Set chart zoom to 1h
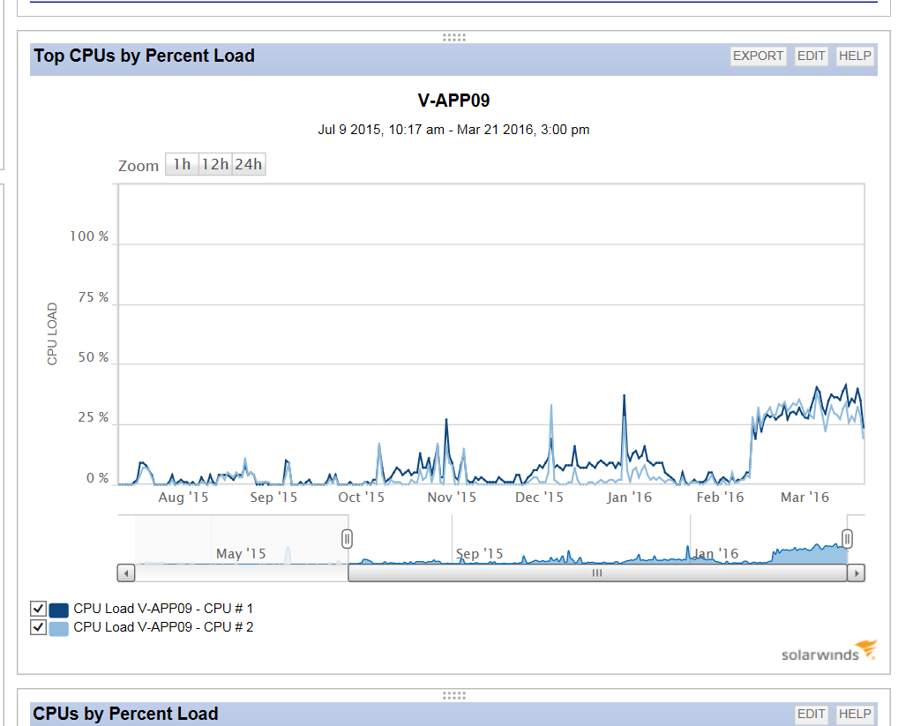The width and height of the screenshot is (898, 726). [x=182, y=164]
